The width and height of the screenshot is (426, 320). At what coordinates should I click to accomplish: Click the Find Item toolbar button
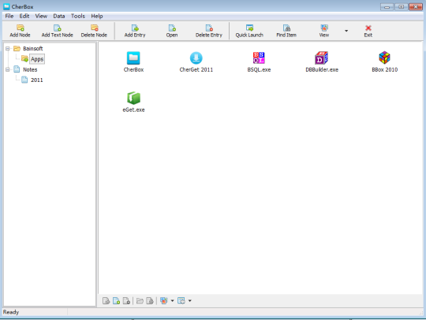click(286, 31)
